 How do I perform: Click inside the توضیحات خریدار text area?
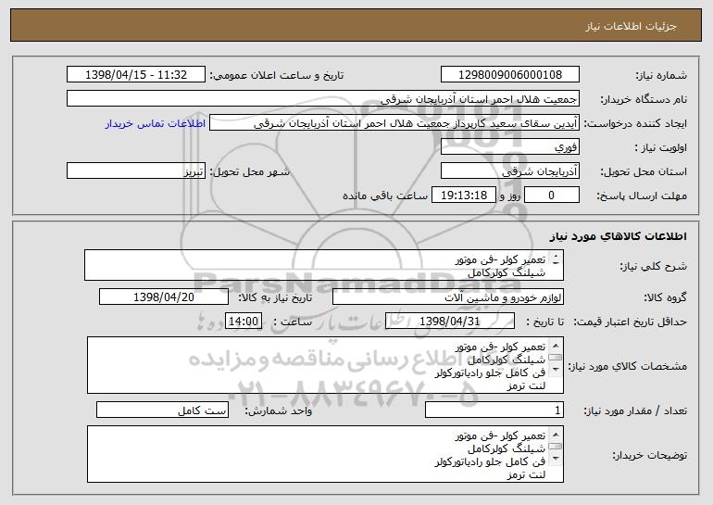point(325,454)
